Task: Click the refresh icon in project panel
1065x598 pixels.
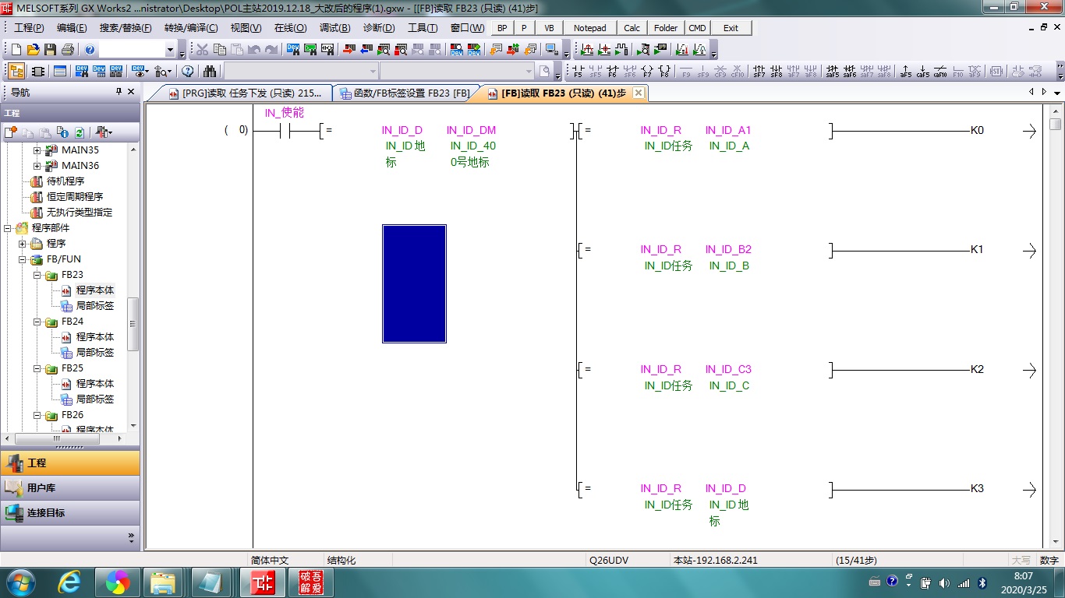Action: (x=79, y=132)
